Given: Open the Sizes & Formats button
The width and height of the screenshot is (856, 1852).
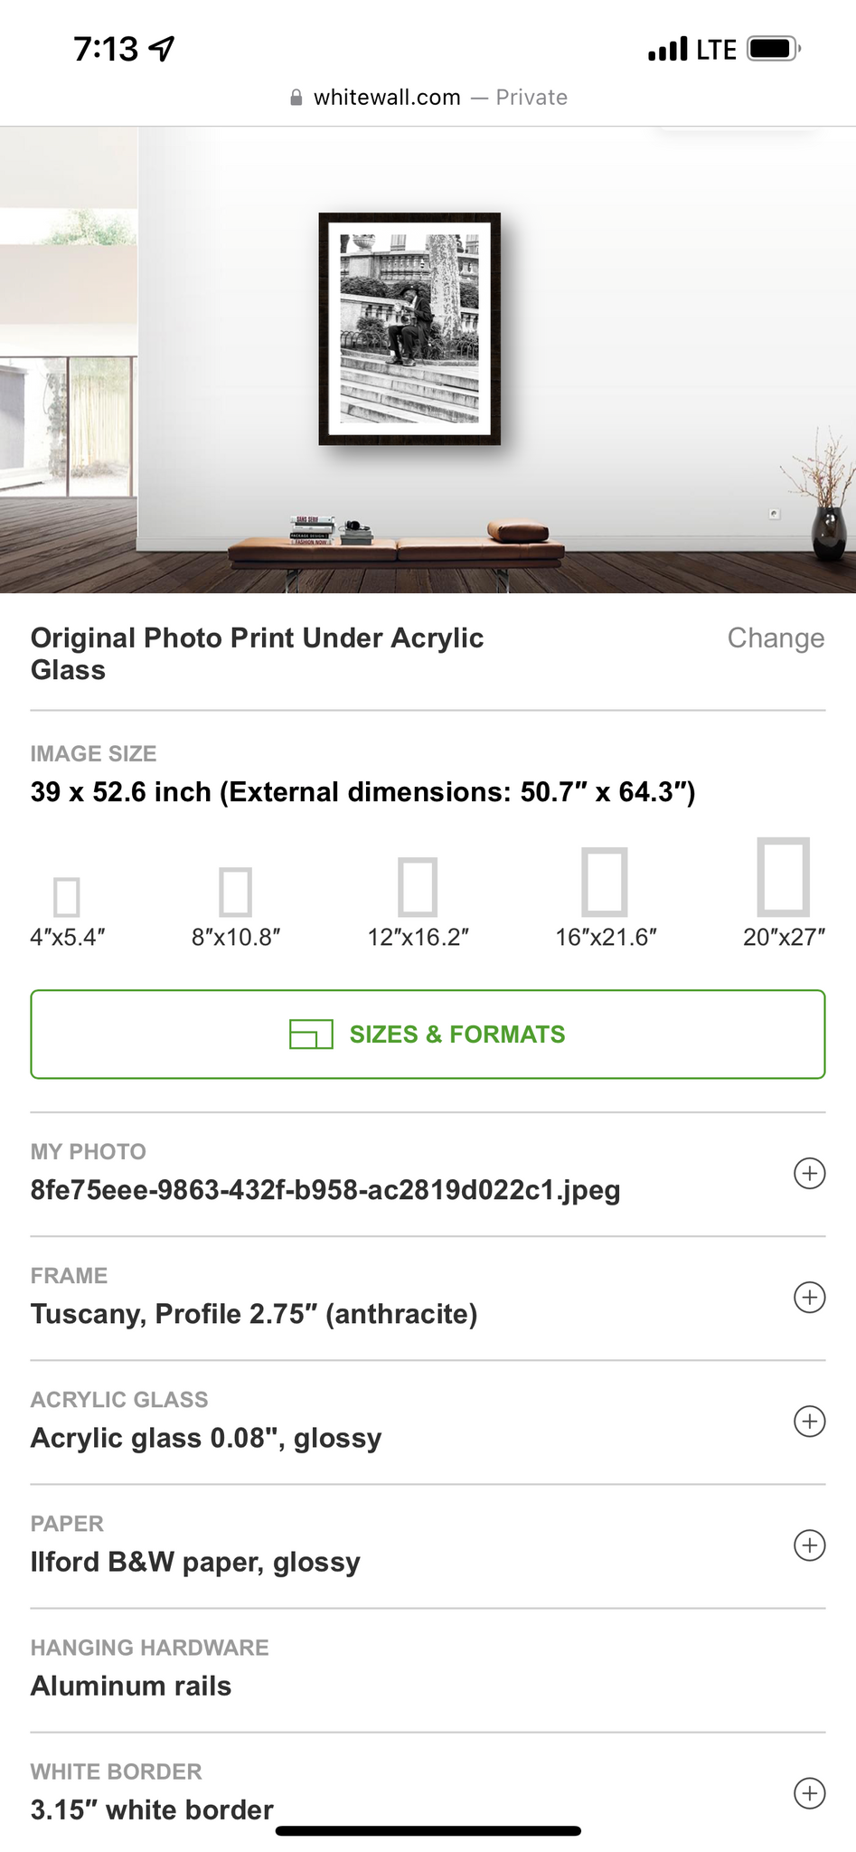Looking at the screenshot, I should coord(428,1035).
